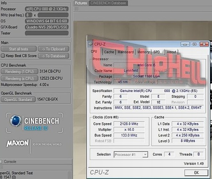This screenshot has width=212, height=179.
Task: Click the Ext. Model 1E value
Action: pyautogui.click(x=159, y=102)
